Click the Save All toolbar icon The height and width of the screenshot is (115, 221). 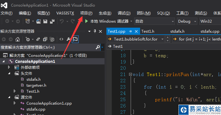point(52,21)
